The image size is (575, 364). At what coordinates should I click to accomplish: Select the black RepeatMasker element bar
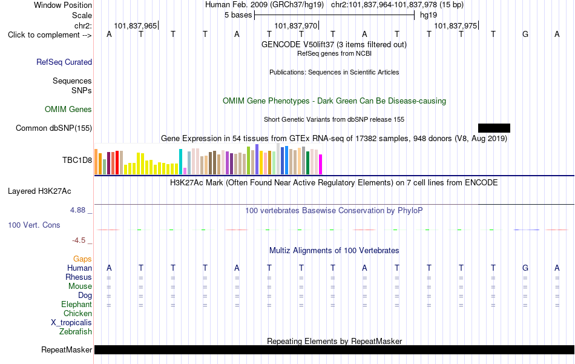coord(335,349)
